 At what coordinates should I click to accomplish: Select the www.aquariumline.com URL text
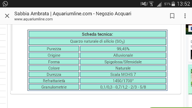(x=33, y=19)
